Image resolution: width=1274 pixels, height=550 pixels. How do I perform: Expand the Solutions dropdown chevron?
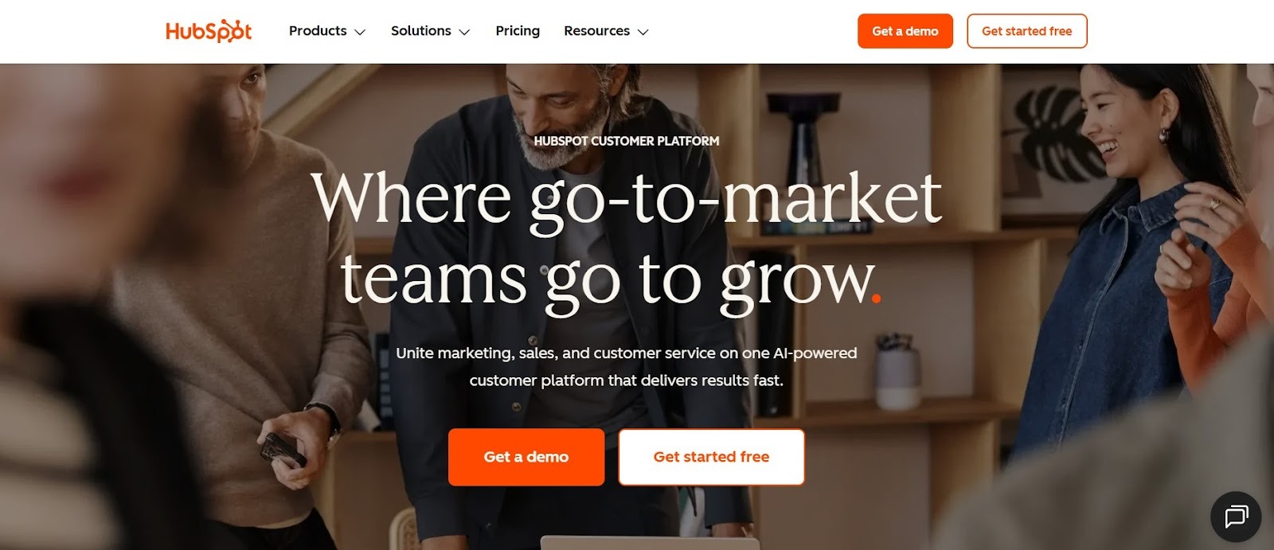pyautogui.click(x=465, y=32)
